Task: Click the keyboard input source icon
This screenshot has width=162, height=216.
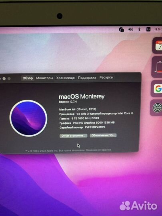Action: (x=148, y=29)
